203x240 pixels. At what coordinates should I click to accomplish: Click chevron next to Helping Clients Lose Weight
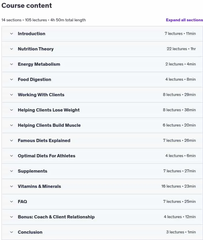[12, 110]
